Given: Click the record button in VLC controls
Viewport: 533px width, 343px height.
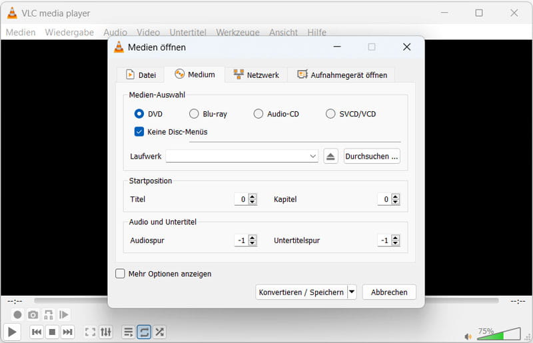Looking at the screenshot, I should tap(17, 315).
